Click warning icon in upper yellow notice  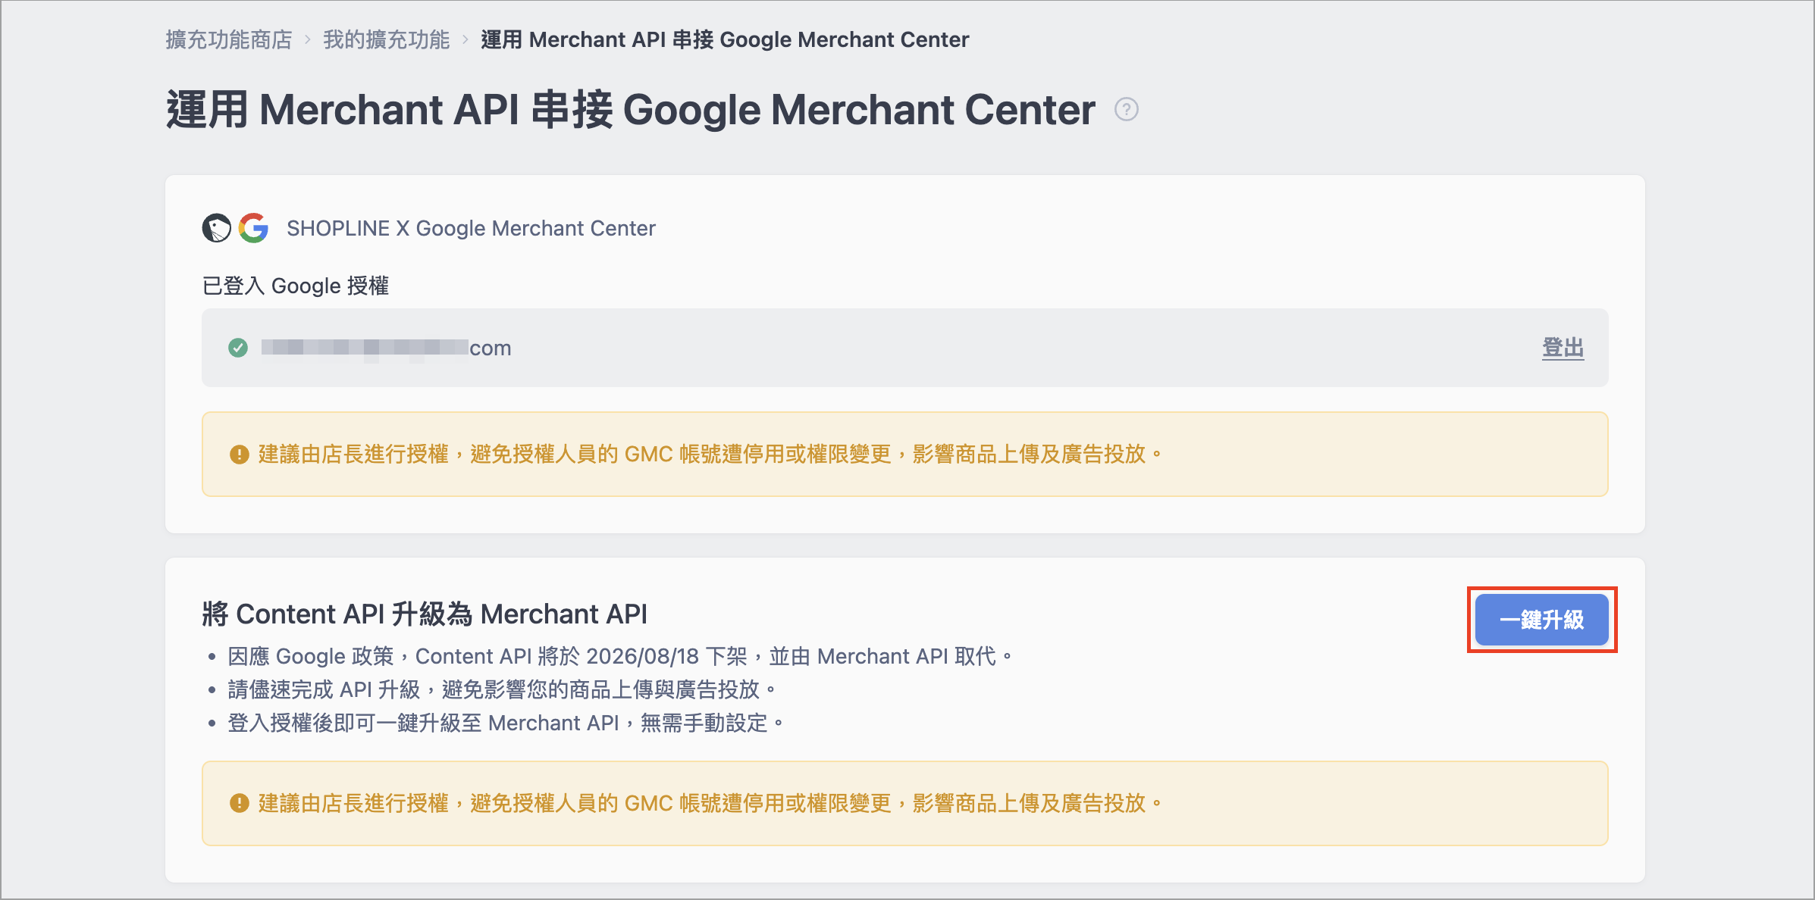coord(240,455)
